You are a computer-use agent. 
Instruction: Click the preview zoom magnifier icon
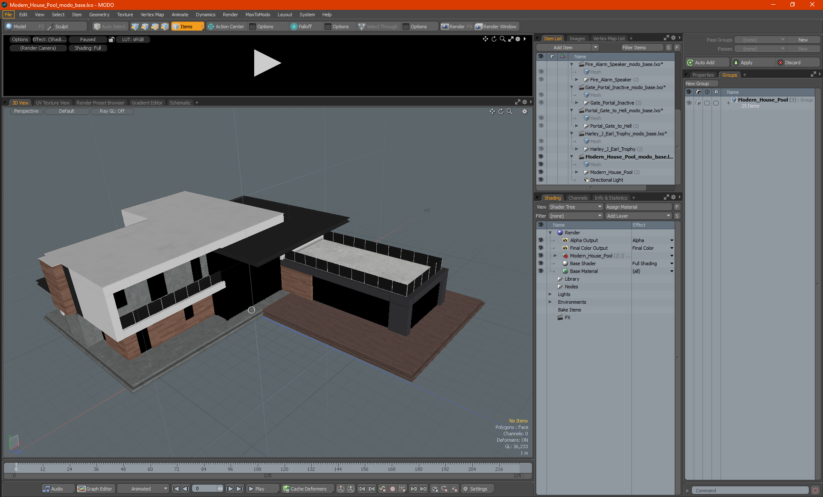click(502, 39)
